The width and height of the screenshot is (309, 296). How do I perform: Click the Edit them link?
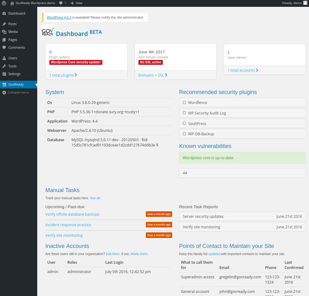(113, 254)
